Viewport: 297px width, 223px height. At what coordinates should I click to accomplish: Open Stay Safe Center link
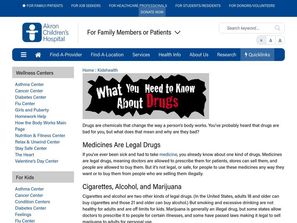(x=31, y=148)
